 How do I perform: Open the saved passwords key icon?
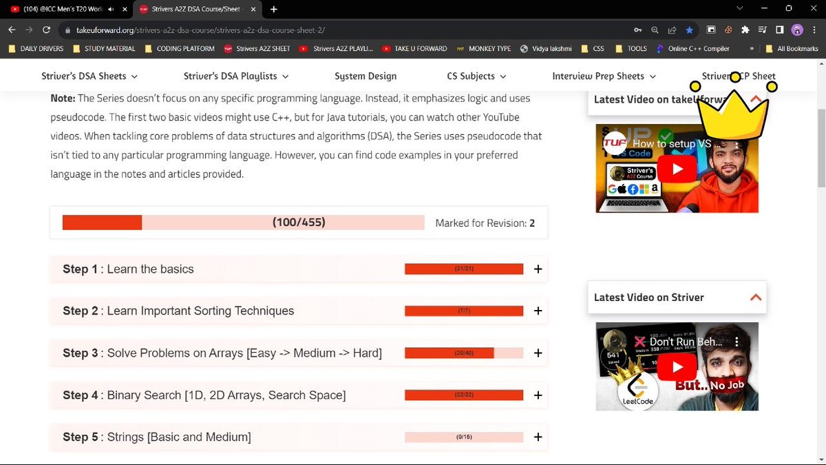pos(638,30)
